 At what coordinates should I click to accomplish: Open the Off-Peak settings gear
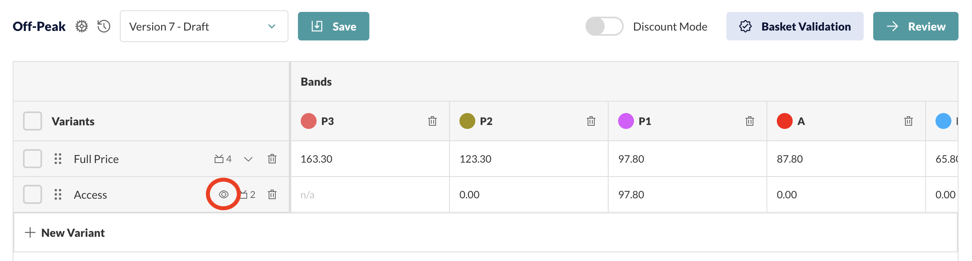[82, 26]
